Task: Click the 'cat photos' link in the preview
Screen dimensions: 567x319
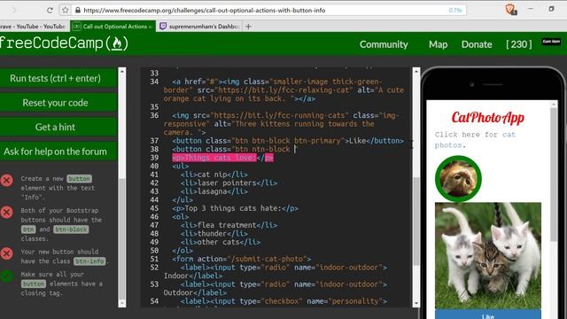Action: coord(475,140)
